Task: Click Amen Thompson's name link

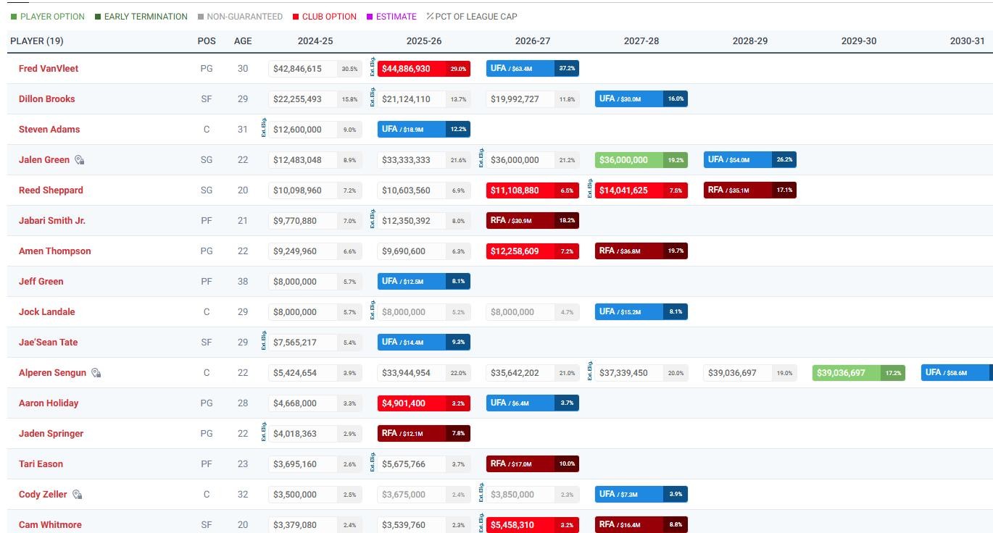Action: (54, 251)
